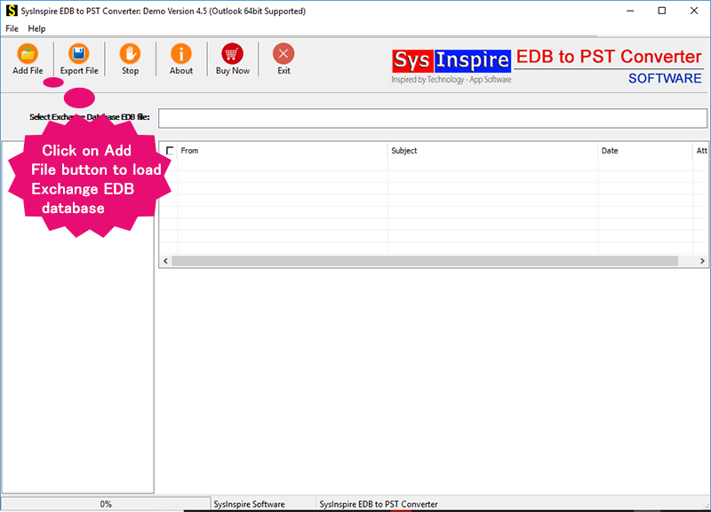Minimize the converter window
The width and height of the screenshot is (711, 512).
(630, 11)
